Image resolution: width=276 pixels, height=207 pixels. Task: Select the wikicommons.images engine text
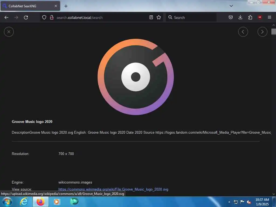(x=75, y=182)
